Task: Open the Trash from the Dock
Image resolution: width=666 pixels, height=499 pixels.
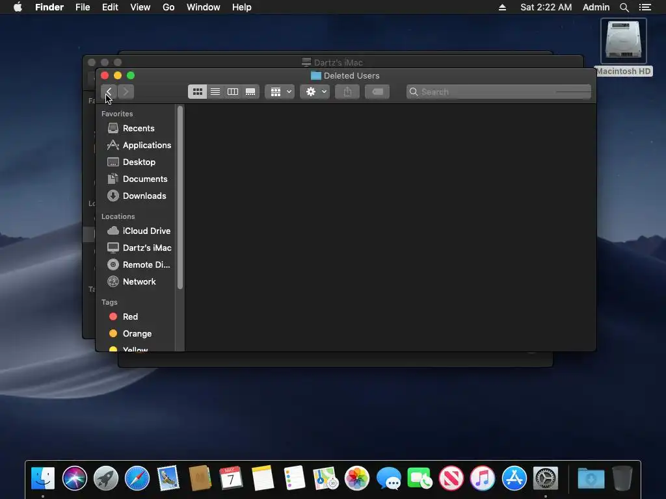Action: (622, 478)
